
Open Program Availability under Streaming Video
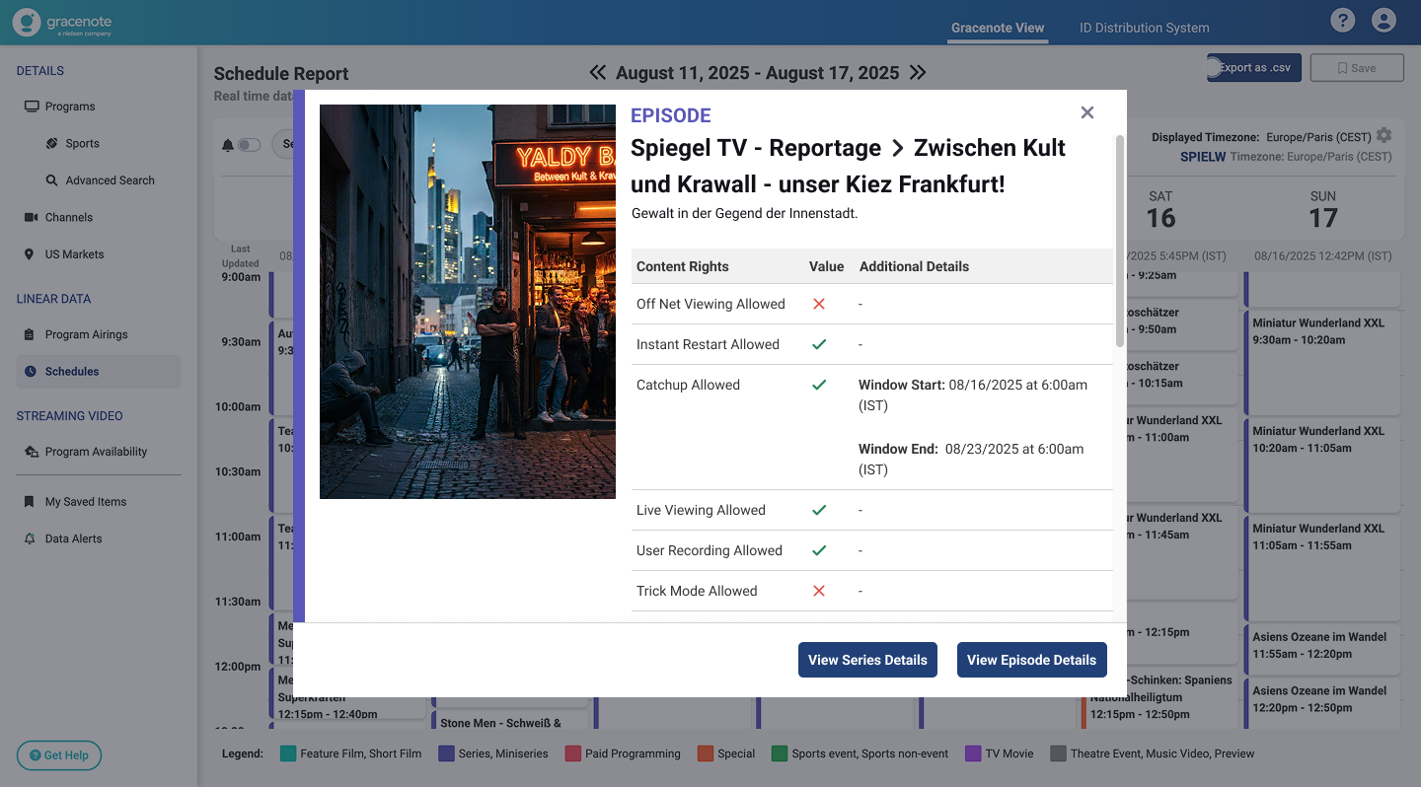click(96, 452)
